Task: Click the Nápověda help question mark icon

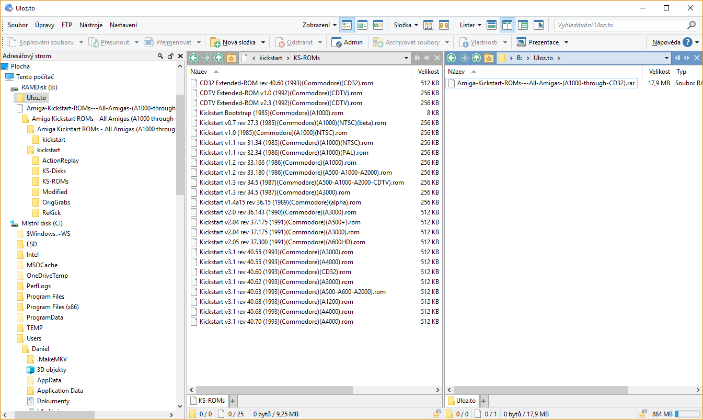Action: click(687, 42)
